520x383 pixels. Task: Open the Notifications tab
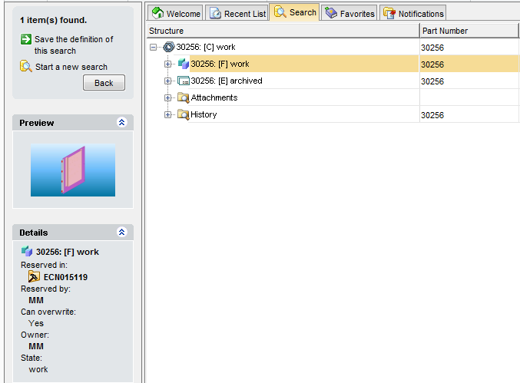tap(413, 13)
